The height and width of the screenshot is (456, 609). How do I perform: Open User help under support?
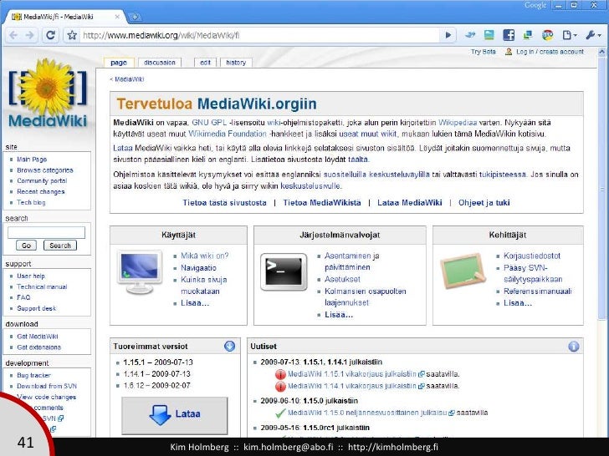coord(31,276)
